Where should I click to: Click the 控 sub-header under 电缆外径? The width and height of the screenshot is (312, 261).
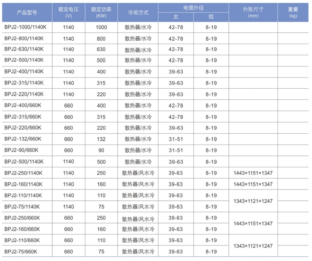point(211,17)
